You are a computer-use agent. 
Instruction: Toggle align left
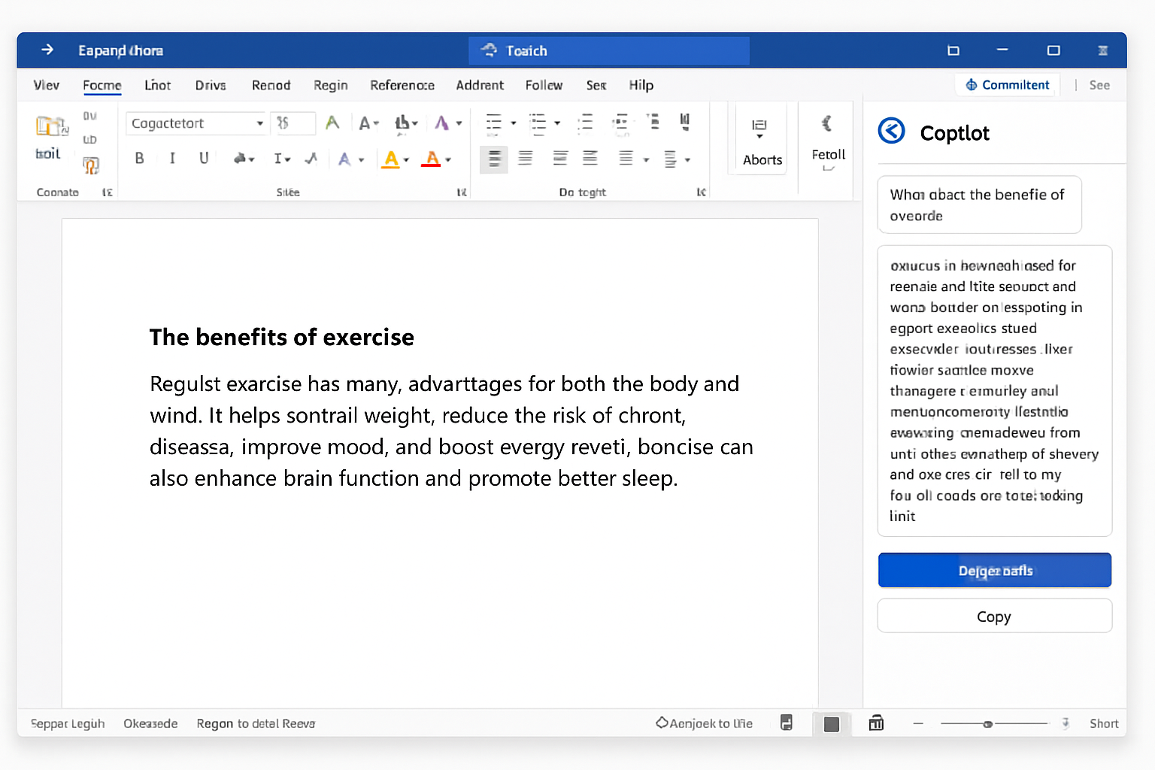pyautogui.click(x=494, y=159)
